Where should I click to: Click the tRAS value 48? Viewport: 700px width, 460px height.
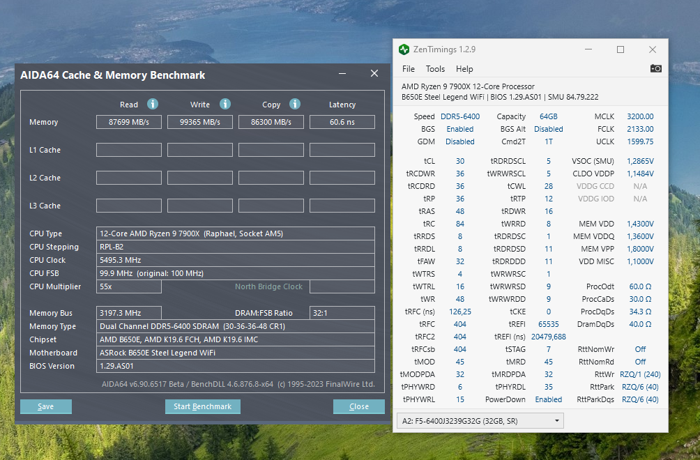click(x=460, y=211)
